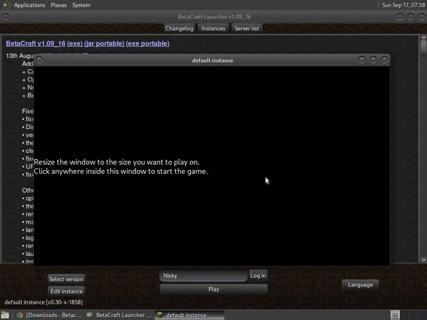Maximize the BetaCraft Launcher window
This screenshot has height=320, width=427.
pos(411,17)
